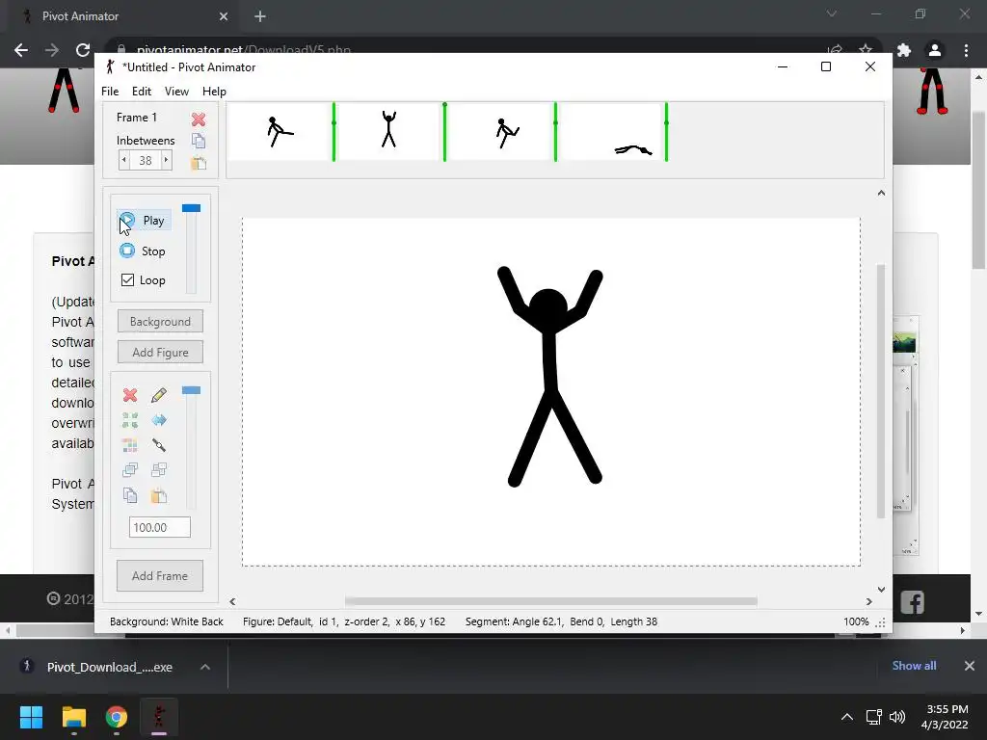Open Windows Start menu
The width and height of the screenshot is (987, 740).
coord(31,717)
